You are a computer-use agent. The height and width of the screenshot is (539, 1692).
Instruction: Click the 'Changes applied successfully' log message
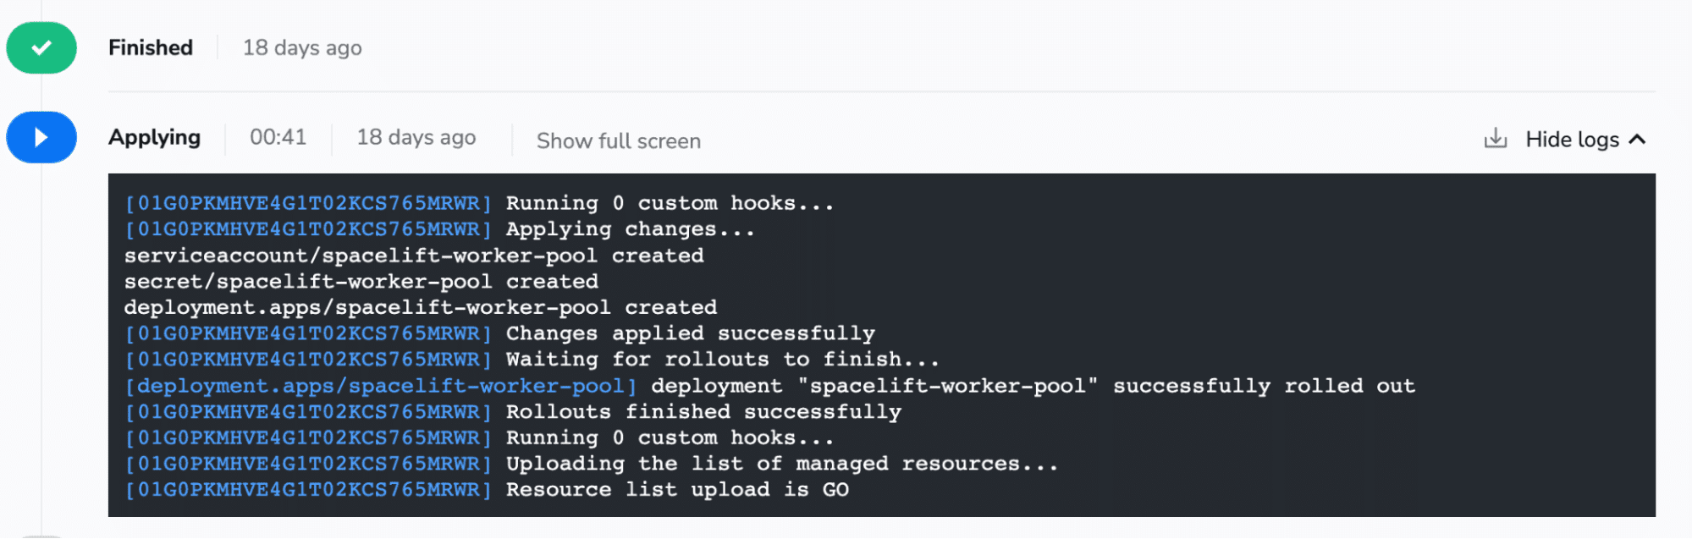click(691, 333)
